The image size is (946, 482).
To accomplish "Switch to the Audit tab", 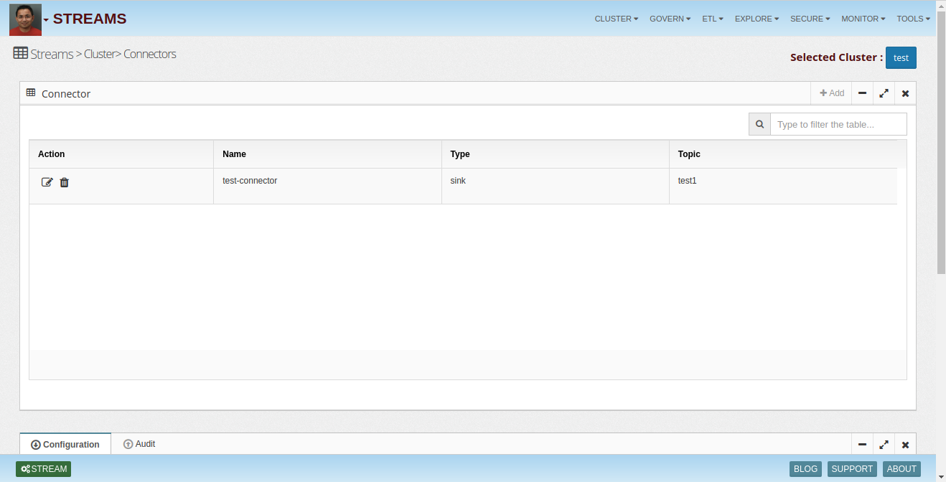I will (139, 444).
